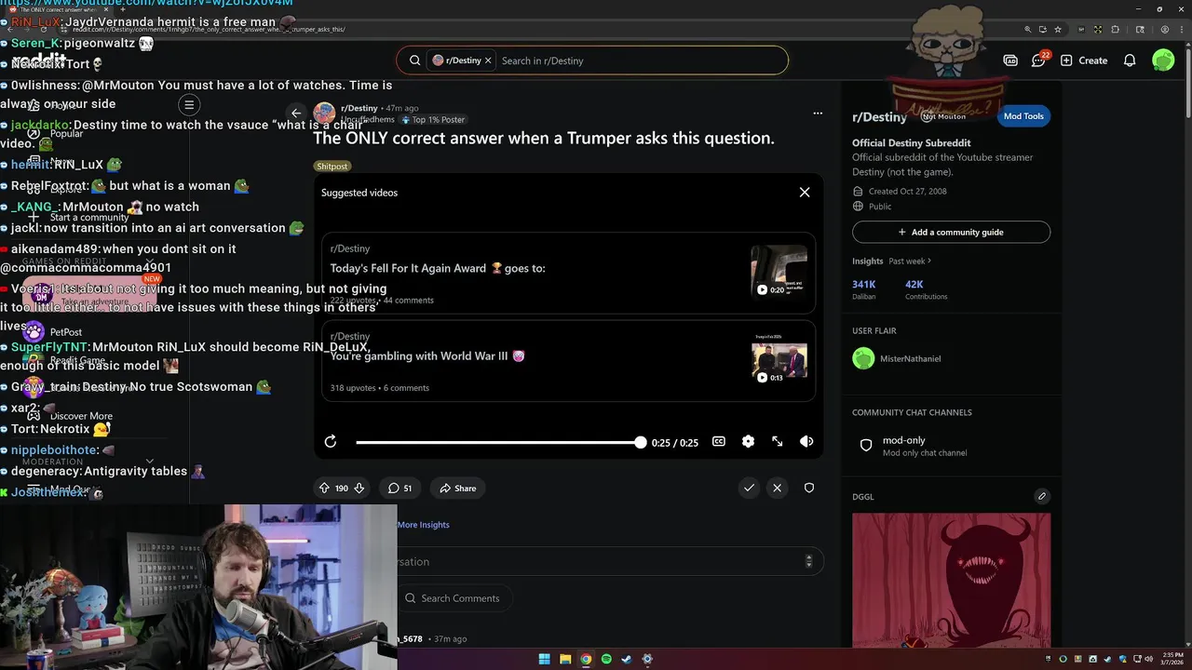Open Chrome from the taskbar
This screenshot has height=670, width=1192.
586,659
